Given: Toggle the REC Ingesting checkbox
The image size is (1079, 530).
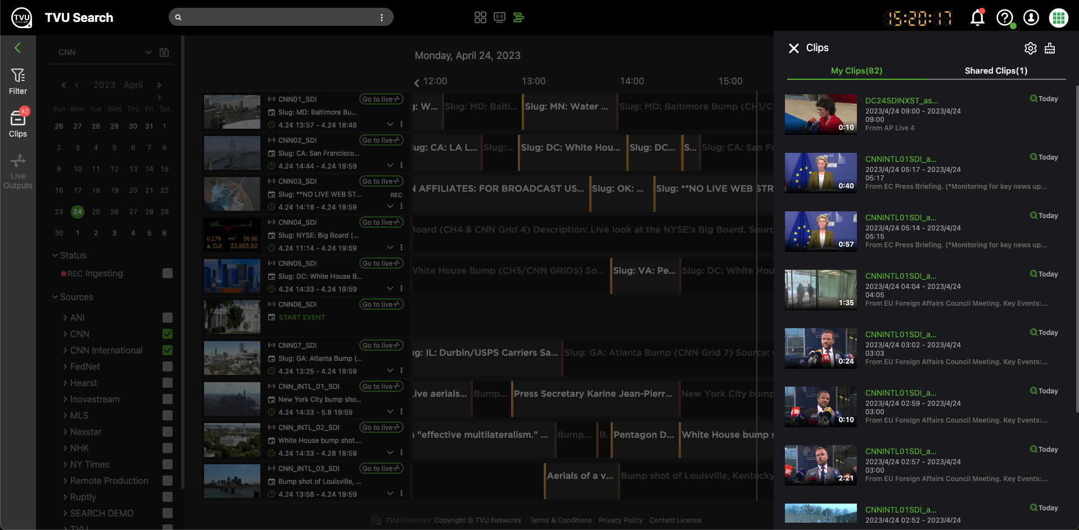Looking at the screenshot, I should (168, 273).
